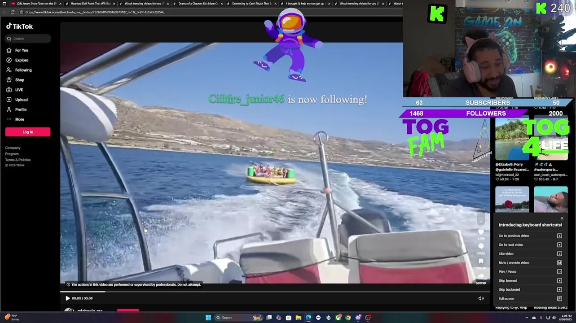This screenshot has width=576, height=323.
Task: Show hidden system tray icons
Action: pyautogui.click(x=527, y=318)
